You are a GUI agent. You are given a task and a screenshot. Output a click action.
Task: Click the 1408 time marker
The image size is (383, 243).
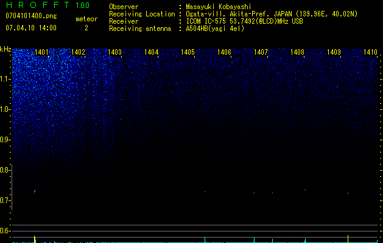tap(298, 52)
